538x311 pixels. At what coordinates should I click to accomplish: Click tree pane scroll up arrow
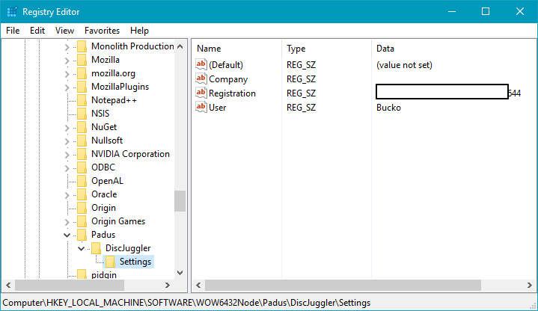click(180, 46)
